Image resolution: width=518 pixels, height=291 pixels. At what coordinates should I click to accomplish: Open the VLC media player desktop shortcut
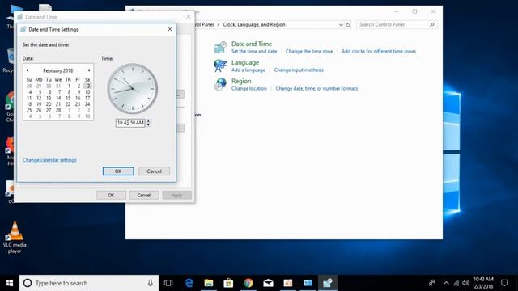click(15, 238)
